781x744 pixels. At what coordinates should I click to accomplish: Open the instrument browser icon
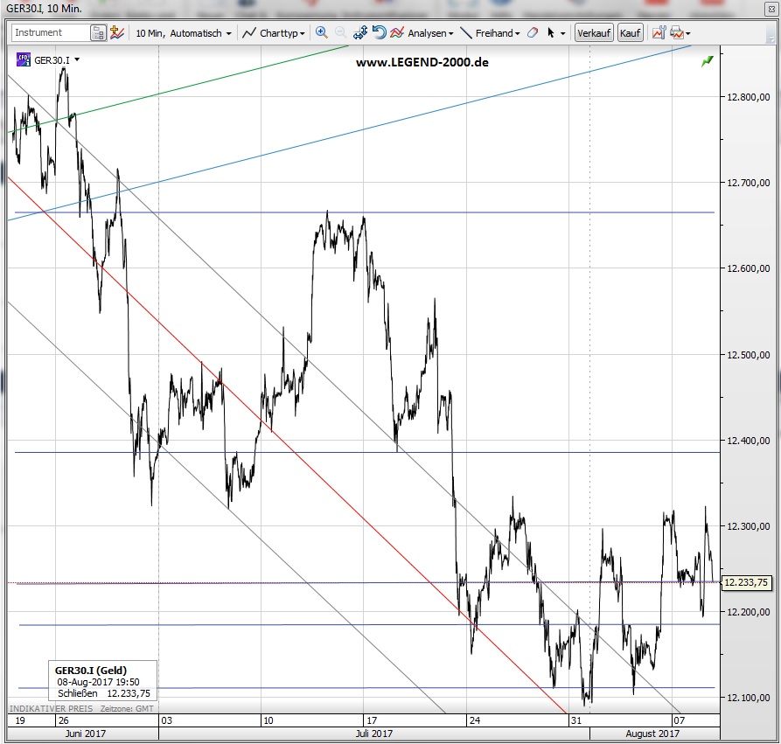[98, 33]
